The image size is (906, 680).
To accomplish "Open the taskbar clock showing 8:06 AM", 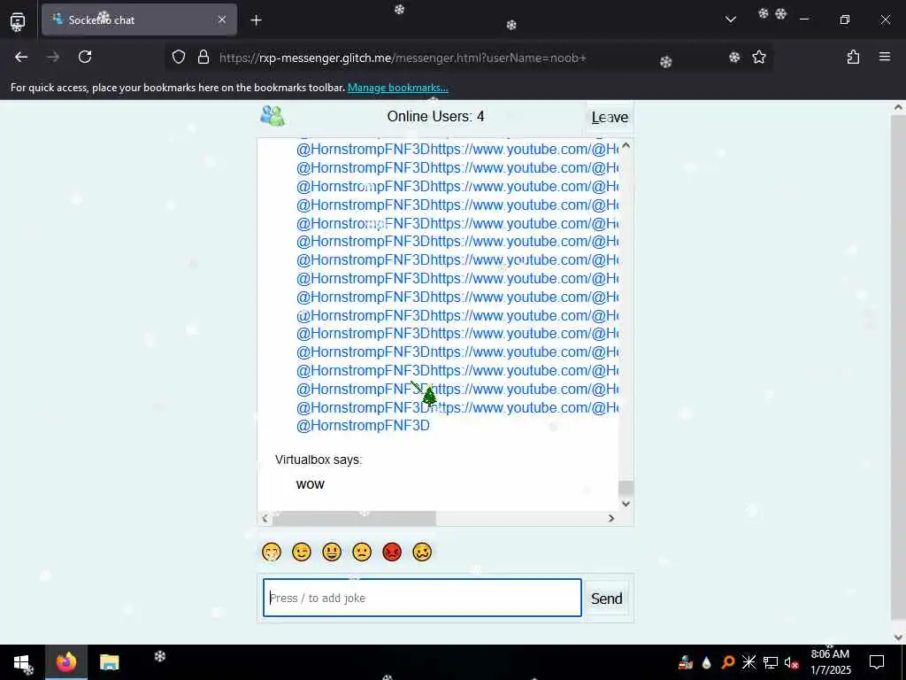I will click(830, 662).
